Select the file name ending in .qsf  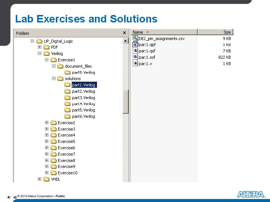click(147, 51)
